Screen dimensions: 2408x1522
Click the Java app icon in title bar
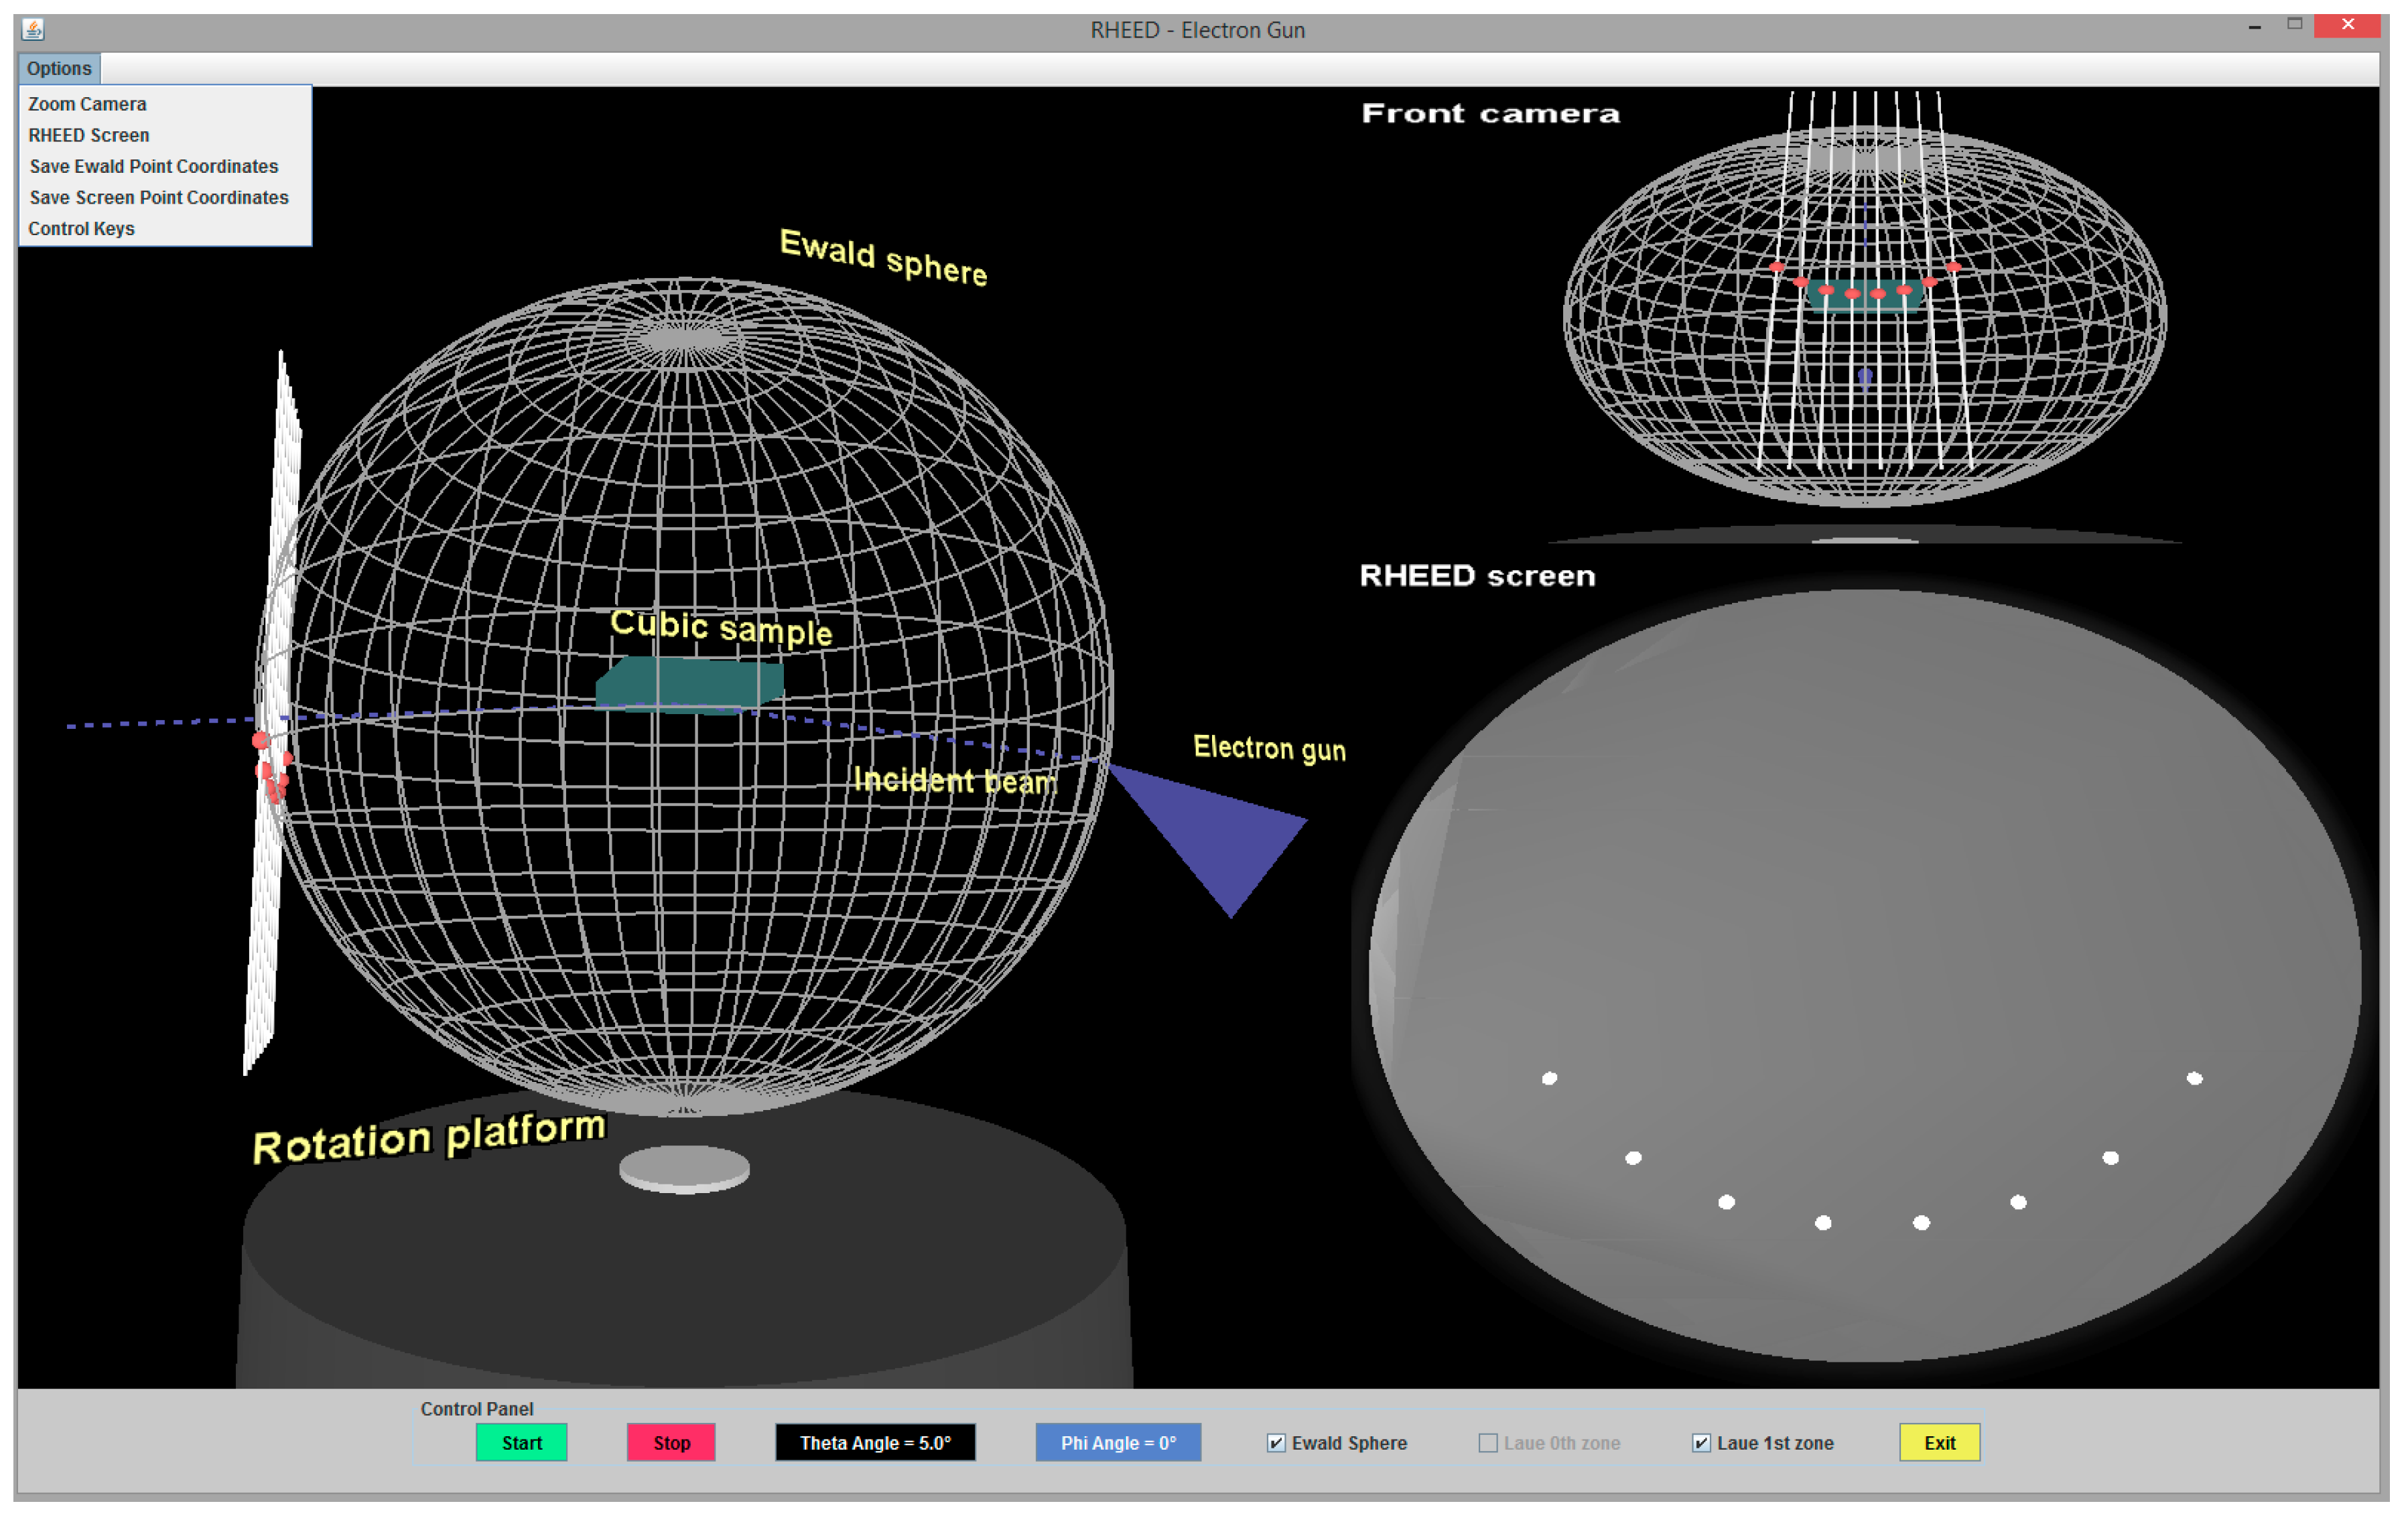(33, 29)
